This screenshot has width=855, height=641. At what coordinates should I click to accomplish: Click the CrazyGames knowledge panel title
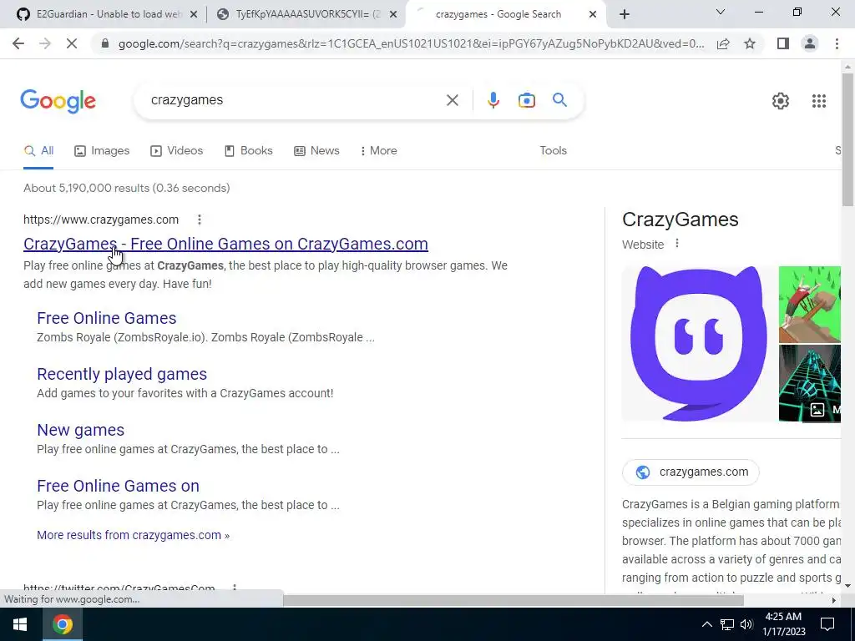click(x=680, y=220)
